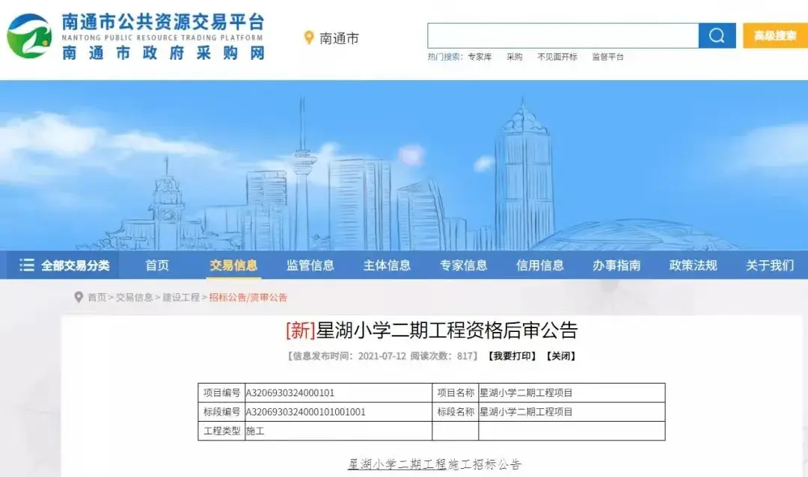
Task: Select hot search term 专家库
Action: click(480, 57)
